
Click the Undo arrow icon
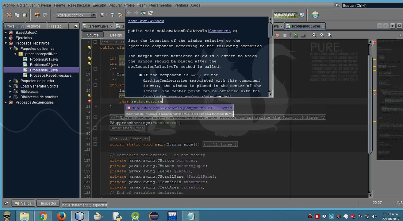[x=37, y=15]
